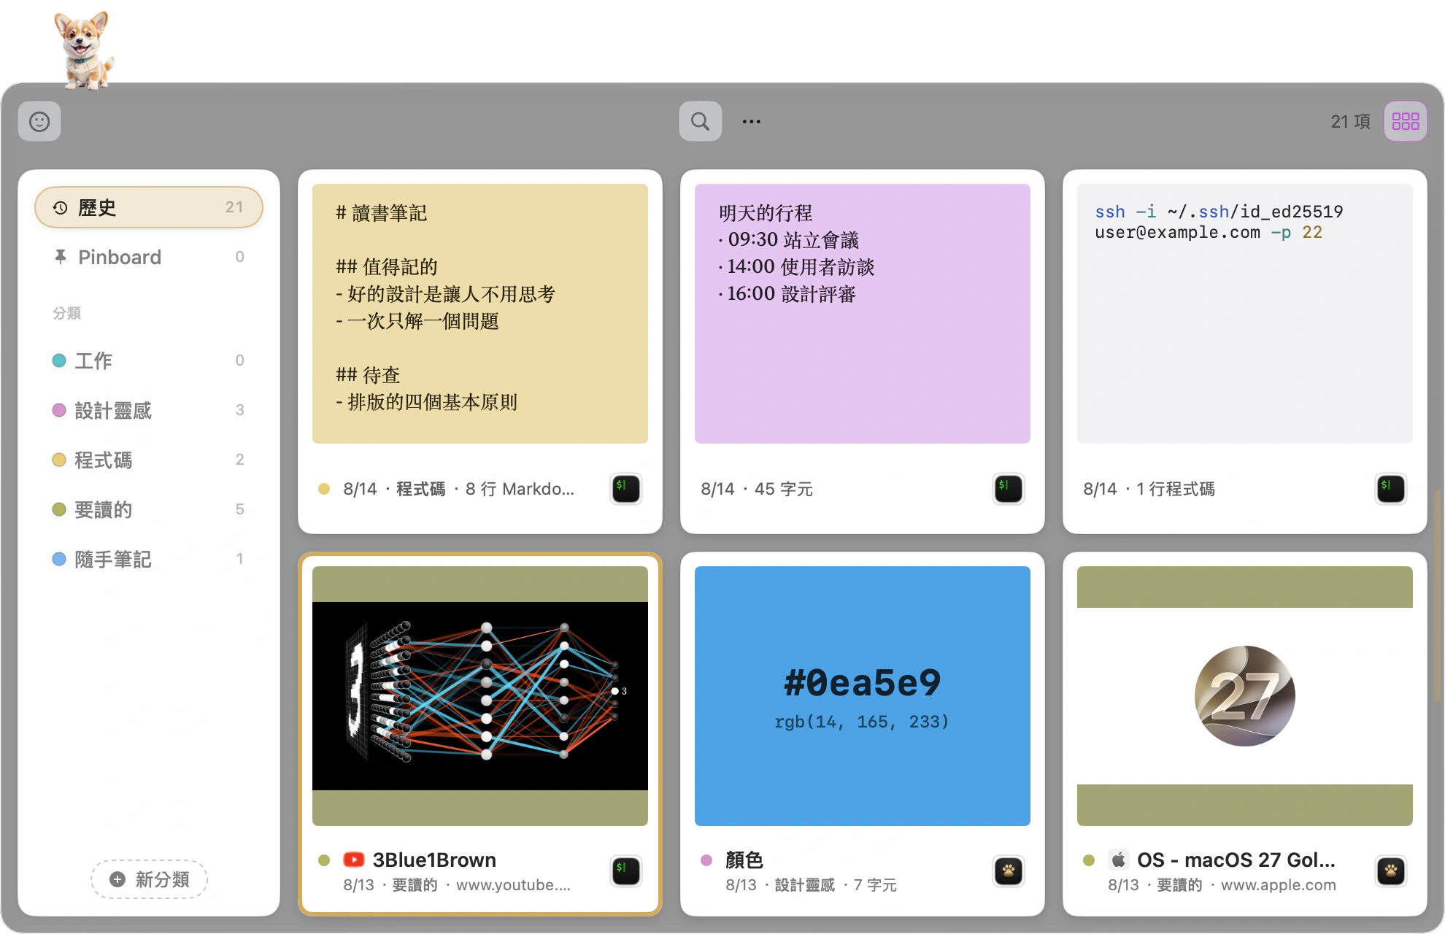Screen dimensions: 1445x934
Task: Click the 8/14 · 45 字元 caption
Action: click(x=757, y=489)
